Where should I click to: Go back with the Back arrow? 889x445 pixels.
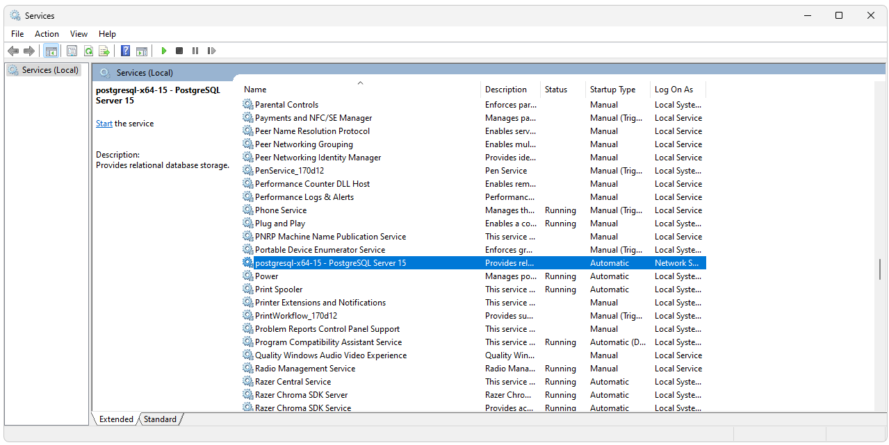click(x=13, y=51)
